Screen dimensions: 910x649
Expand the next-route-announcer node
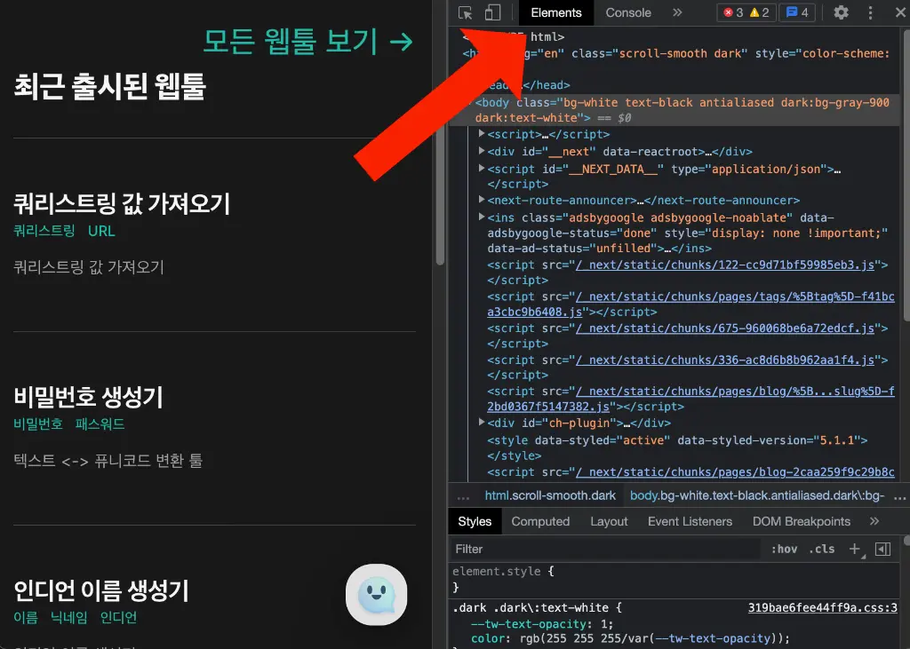[x=481, y=200]
